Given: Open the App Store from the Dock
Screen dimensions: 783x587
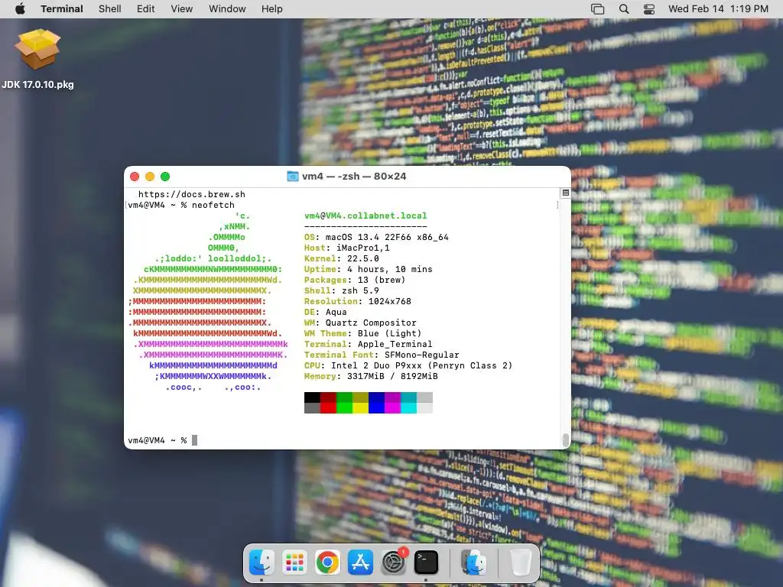Looking at the screenshot, I should (361, 563).
